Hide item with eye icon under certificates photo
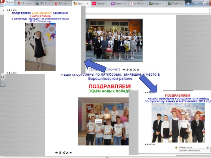 click(70, 152)
